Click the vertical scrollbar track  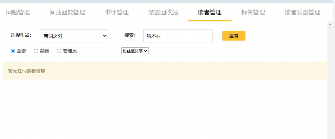tap(331, 84)
